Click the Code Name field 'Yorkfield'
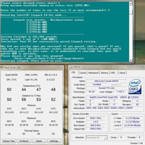The image size is (145, 145). pyautogui.click(x=96, y=84)
